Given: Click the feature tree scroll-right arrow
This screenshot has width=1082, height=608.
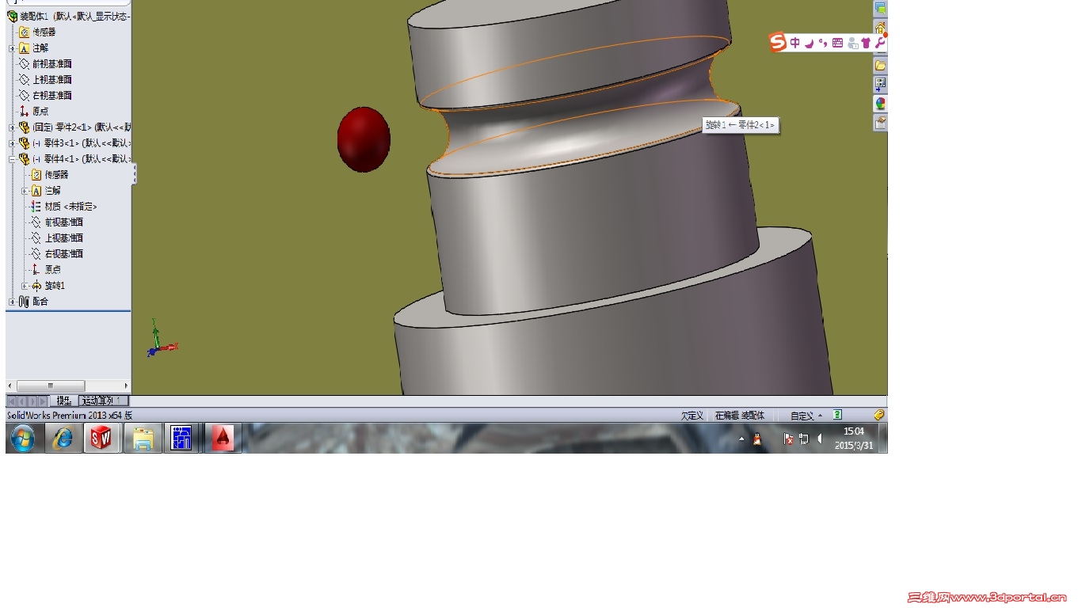Looking at the screenshot, I should click(x=125, y=386).
